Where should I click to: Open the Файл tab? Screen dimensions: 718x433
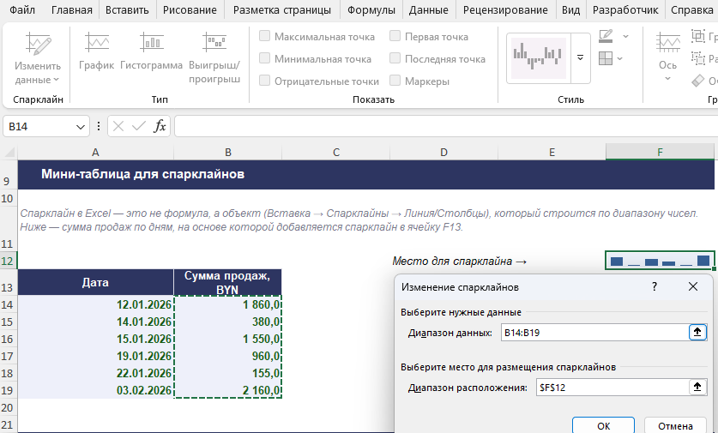tap(22, 10)
